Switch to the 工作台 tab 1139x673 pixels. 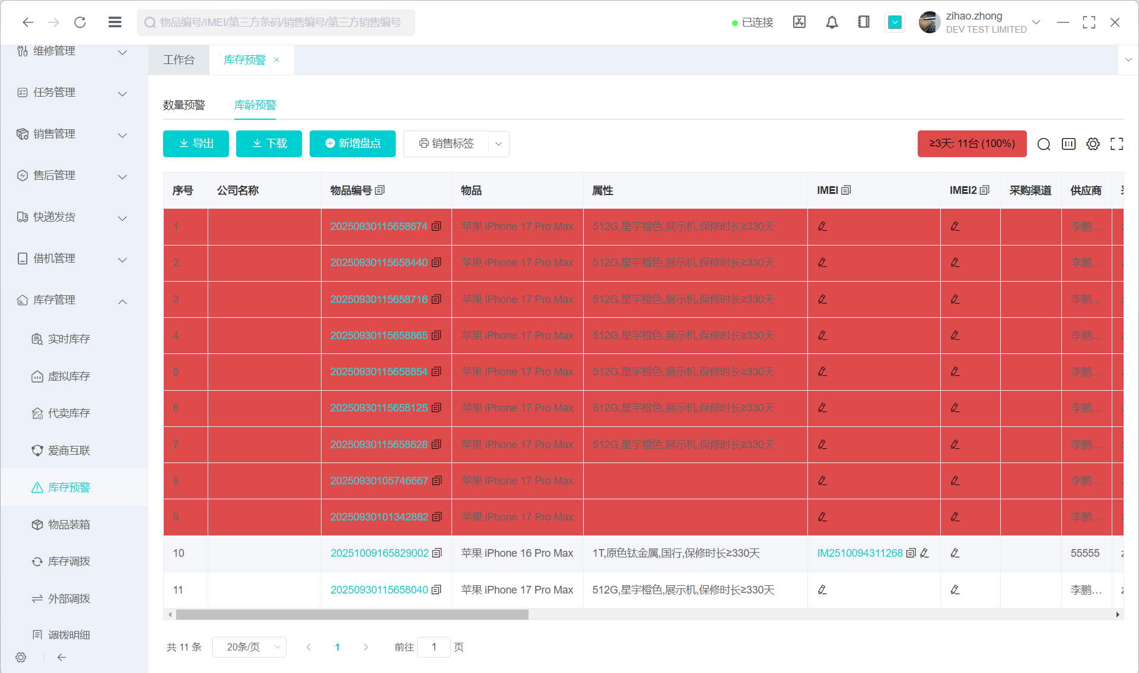click(179, 60)
